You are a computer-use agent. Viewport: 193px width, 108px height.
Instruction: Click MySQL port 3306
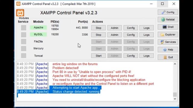click(85, 35)
